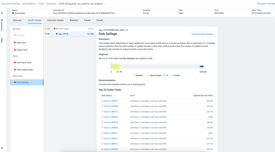This screenshot has height=152, width=275.
Task: Click the green typical range bar
Action: 115,67
